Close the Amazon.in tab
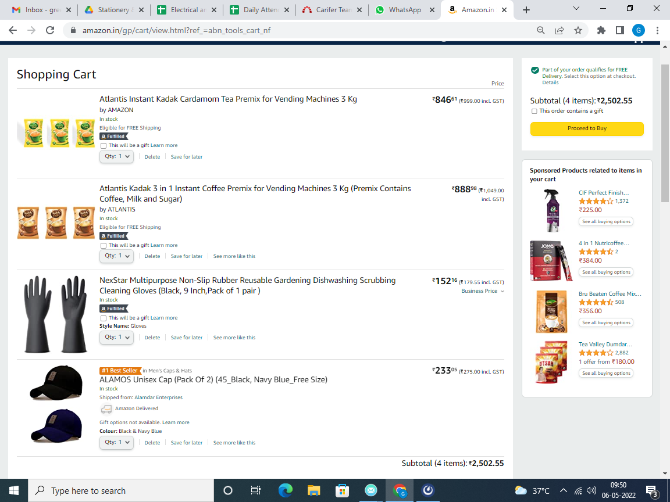 pyautogui.click(x=504, y=10)
